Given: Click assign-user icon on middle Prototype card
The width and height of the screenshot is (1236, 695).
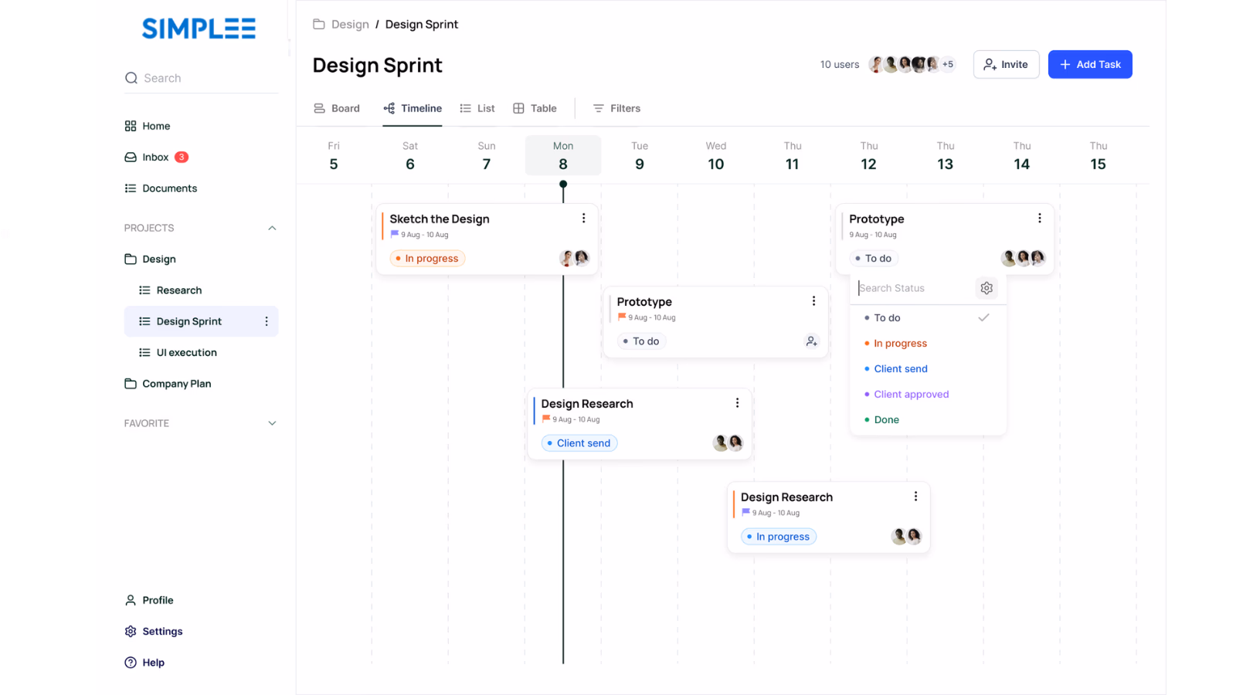Looking at the screenshot, I should pyautogui.click(x=811, y=341).
